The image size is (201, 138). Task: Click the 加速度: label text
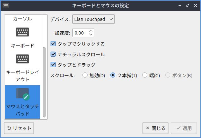pos(62,33)
